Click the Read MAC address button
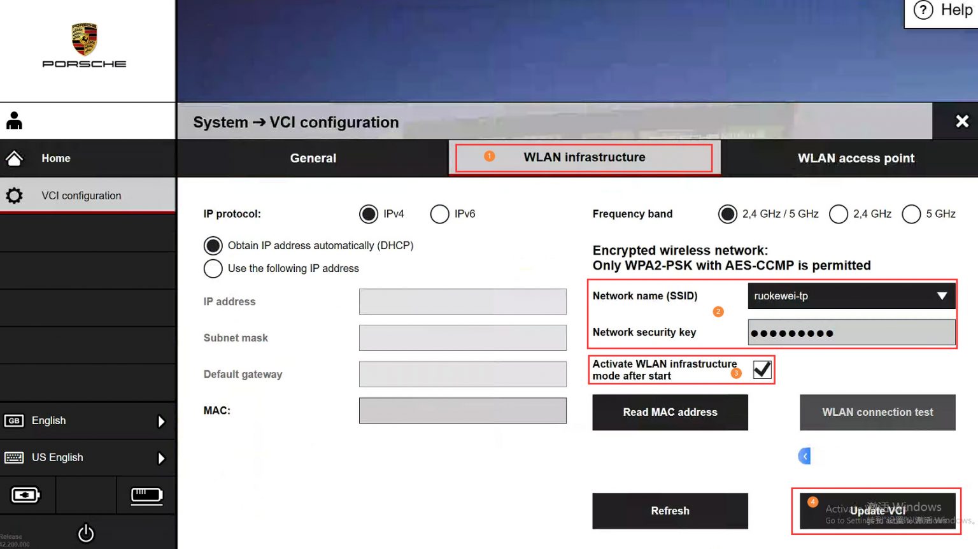The height and width of the screenshot is (549, 978). coord(670,412)
